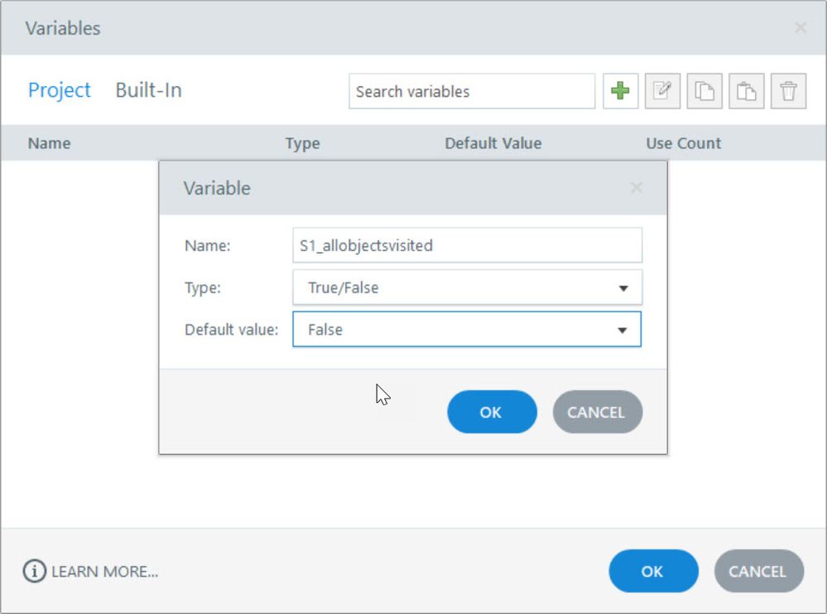Image resolution: width=827 pixels, height=614 pixels.
Task: Click the edit variable pencil icon
Action: pyautogui.click(x=662, y=91)
